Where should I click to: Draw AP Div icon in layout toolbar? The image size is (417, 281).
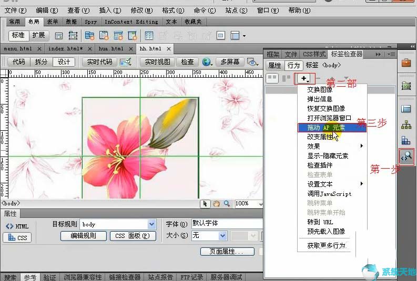tap(73, 35)
